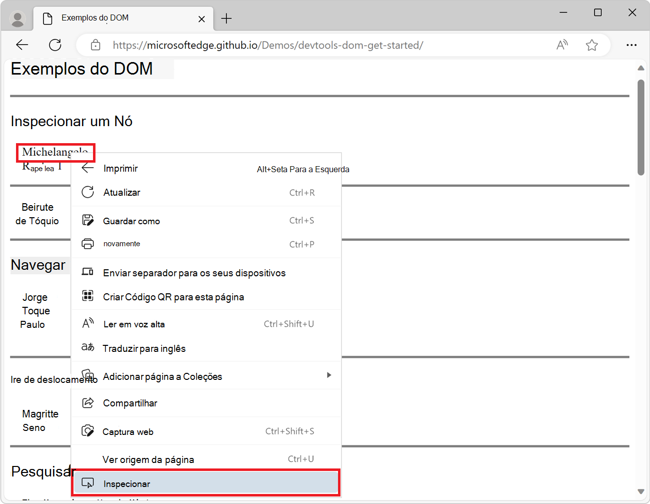The height and width of the screenshot is (504, 650).
Task: Open the read aloud icon in address bar
Action: (562, 45)
